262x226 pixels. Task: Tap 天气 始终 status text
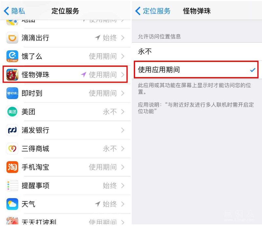pyautogui.click(x=110, y=204)
